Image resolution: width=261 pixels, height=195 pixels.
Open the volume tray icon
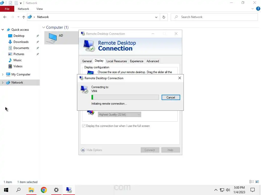point(228,190)
